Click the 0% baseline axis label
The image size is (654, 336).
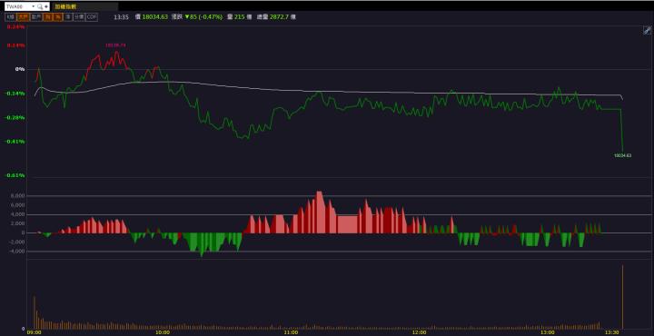point(20,69)
